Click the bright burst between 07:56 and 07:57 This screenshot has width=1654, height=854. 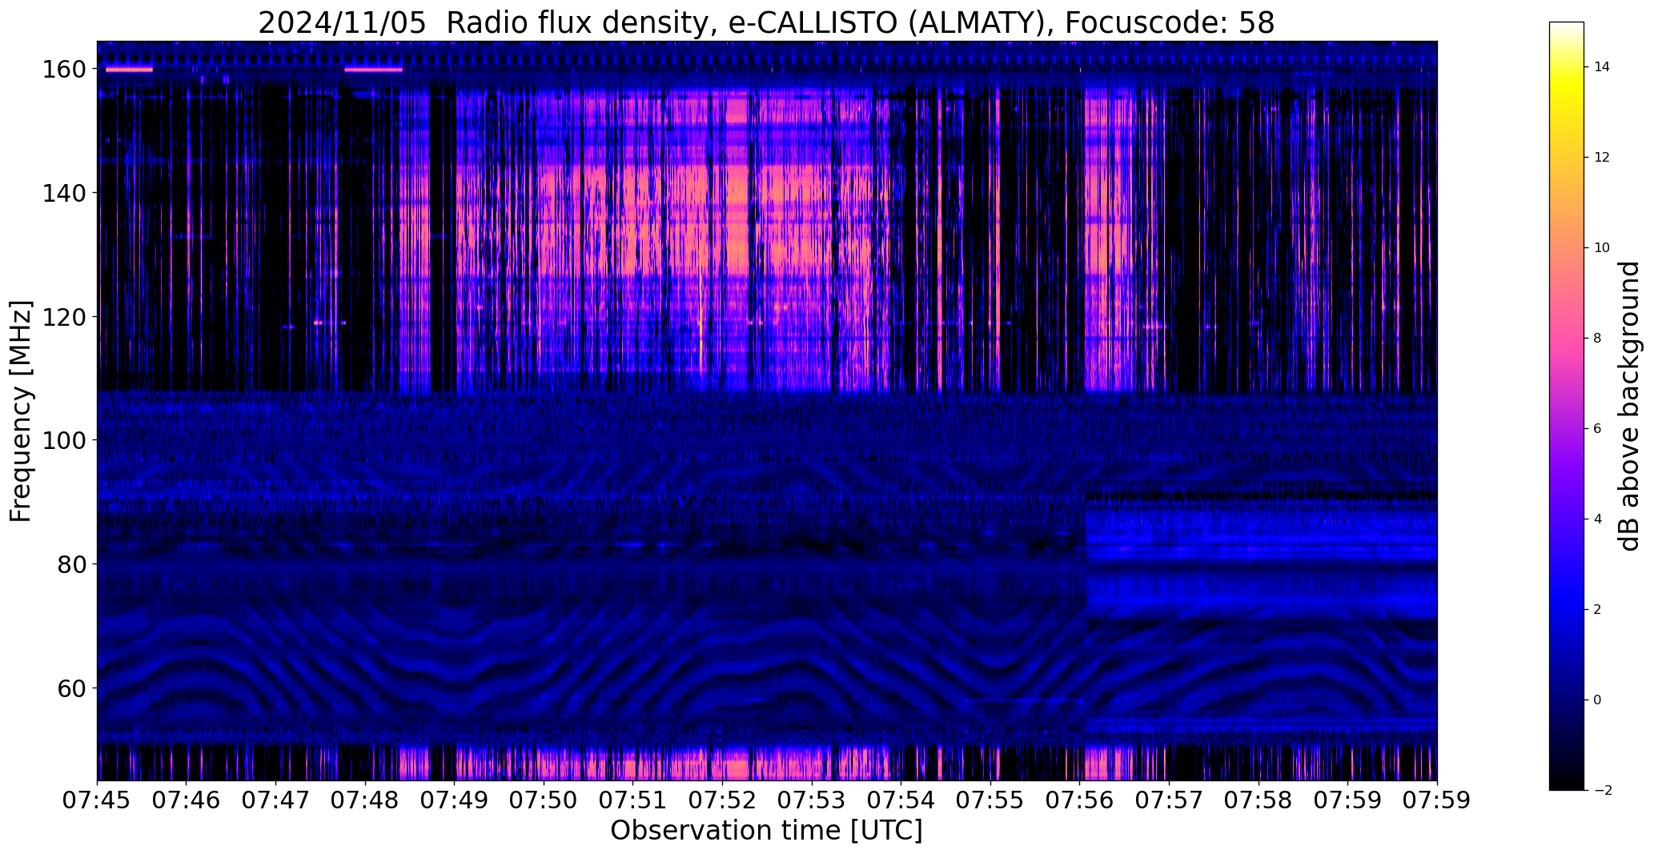[1109, 240]
